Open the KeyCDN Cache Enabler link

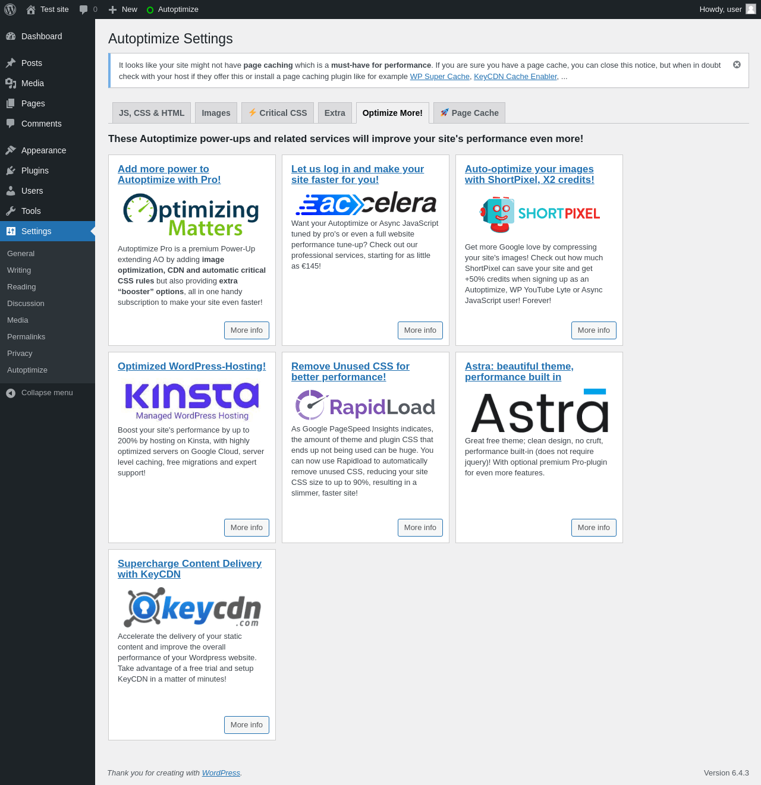[x=515, y=77]
